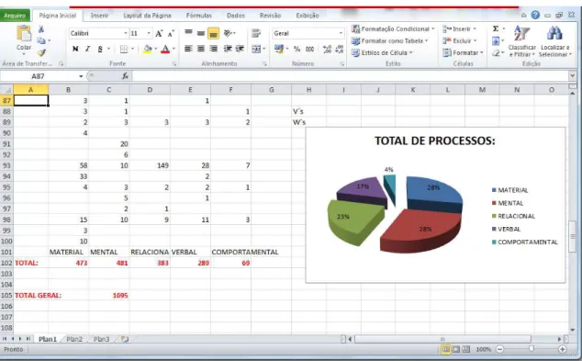Viewport: 582px width, 361px height.
Task: Align text to middle of cell
Action: [201, 33]
